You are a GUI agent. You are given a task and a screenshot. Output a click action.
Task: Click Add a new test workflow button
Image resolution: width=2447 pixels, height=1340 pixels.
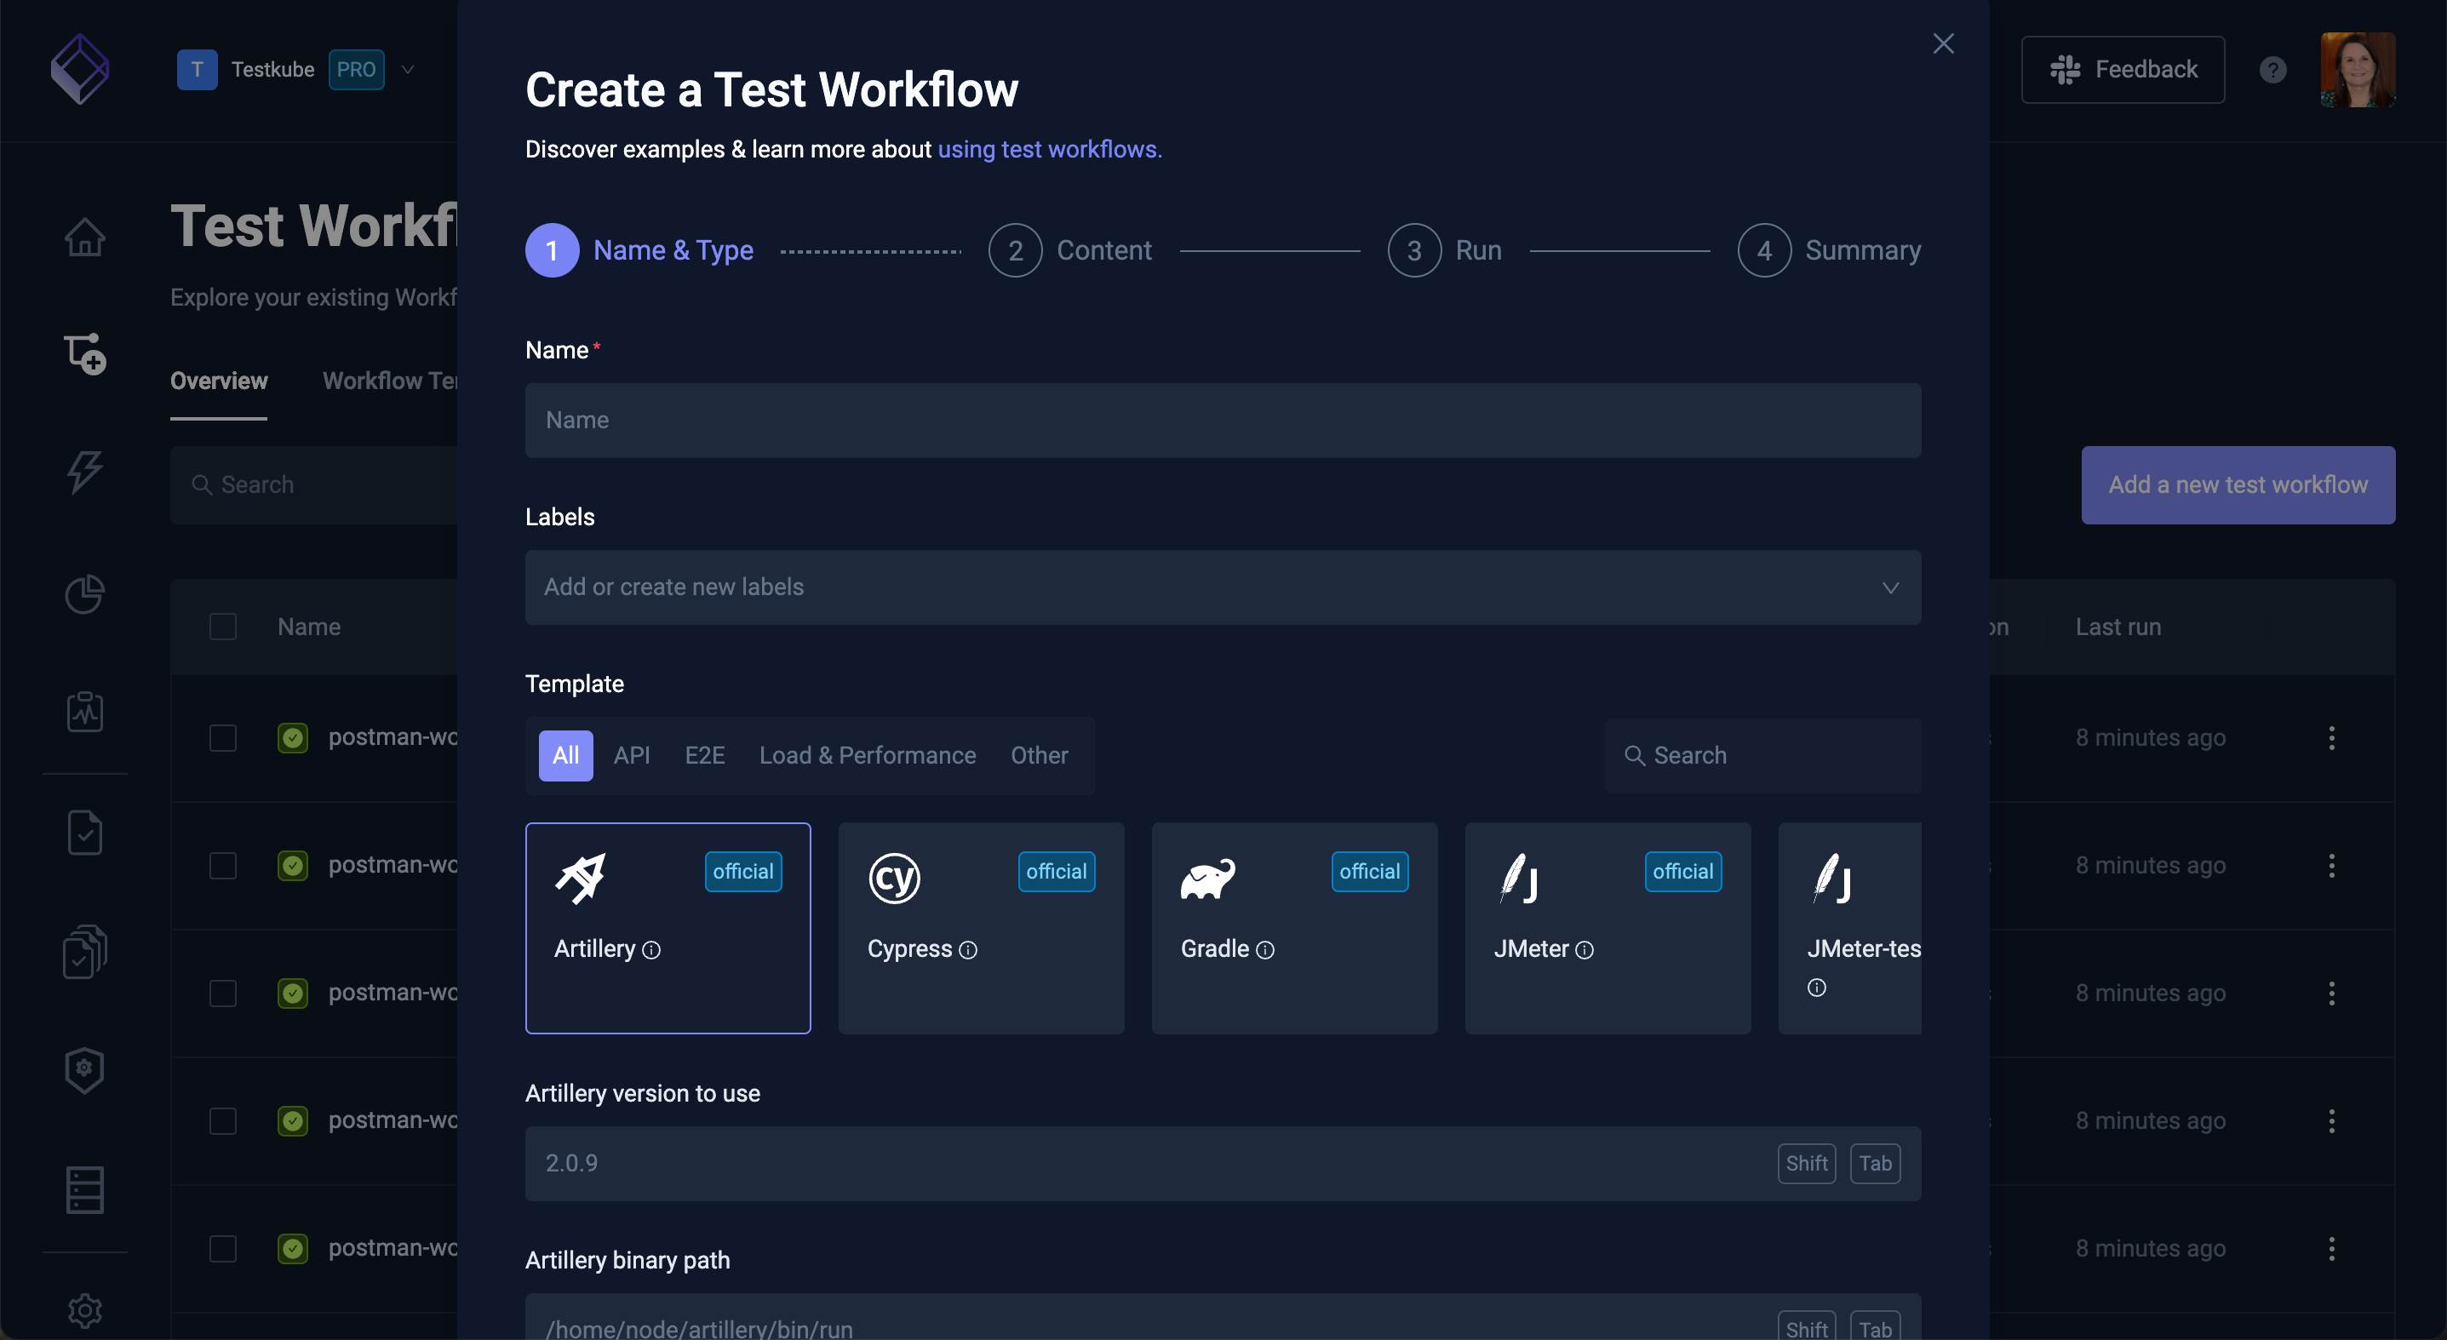(x=2238, y=485)
